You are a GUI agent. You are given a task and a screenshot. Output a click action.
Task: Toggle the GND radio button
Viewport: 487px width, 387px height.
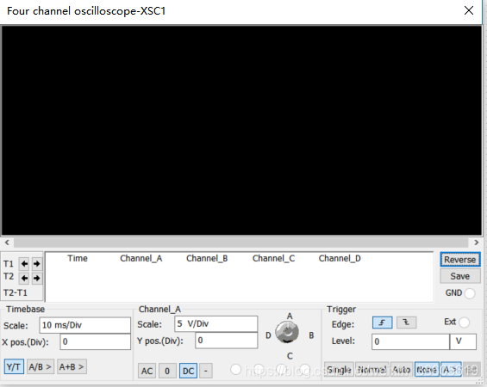(x=470, y=293)
